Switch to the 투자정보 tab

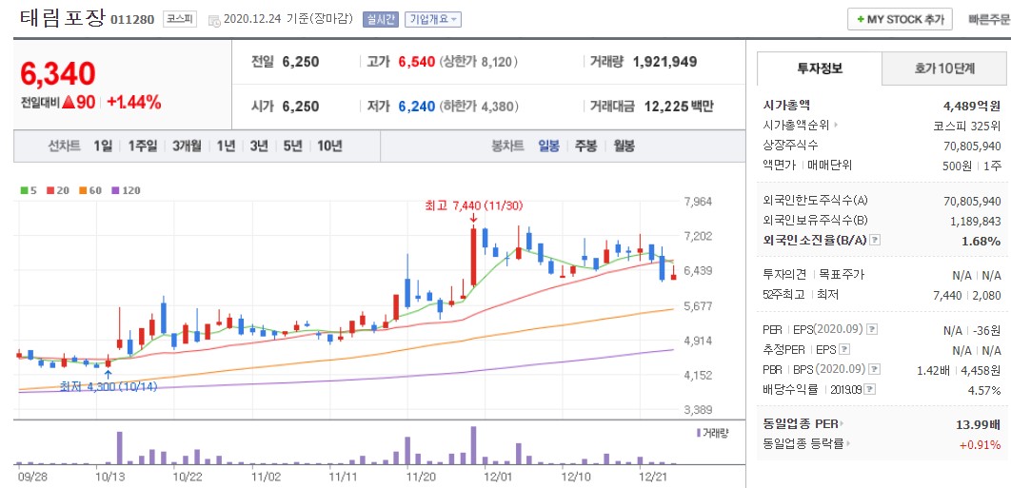tap(820, 68)
